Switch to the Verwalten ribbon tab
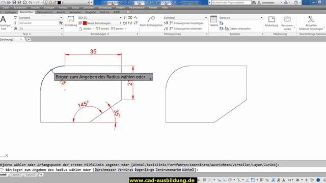 pos(75,12)
